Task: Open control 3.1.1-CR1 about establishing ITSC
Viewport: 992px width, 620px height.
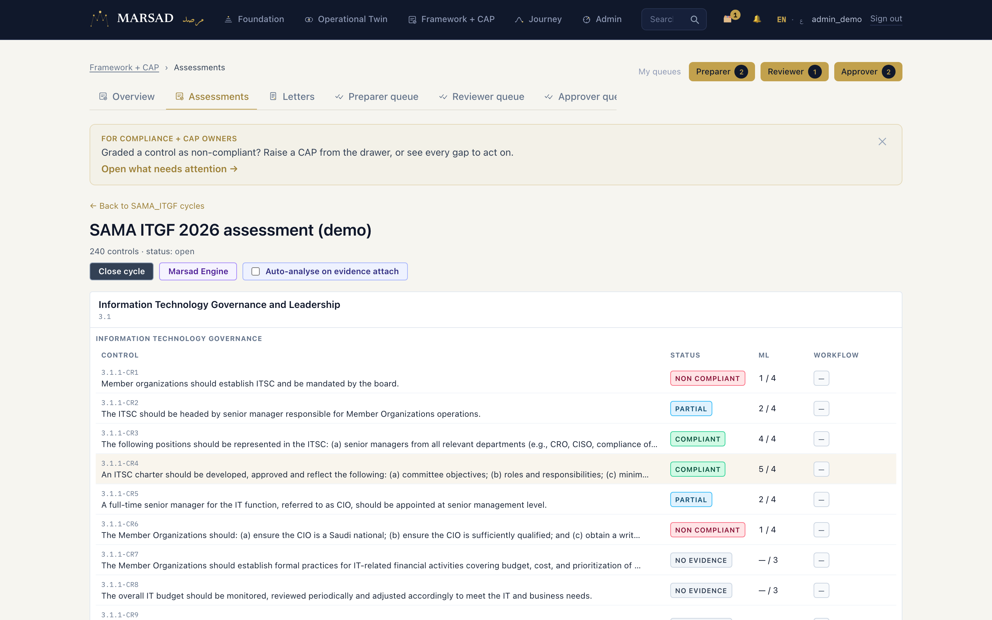Action: pyautogui.click(x=250, y=383)
